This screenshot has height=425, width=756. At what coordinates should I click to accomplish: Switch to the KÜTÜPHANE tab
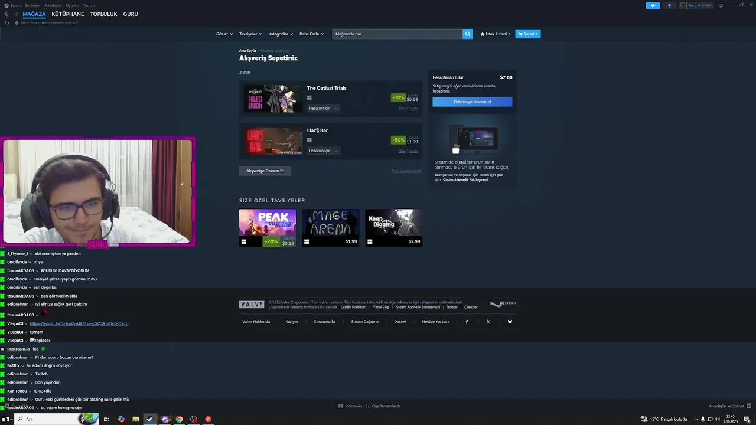pyautogui.click(x=68, y=14)
